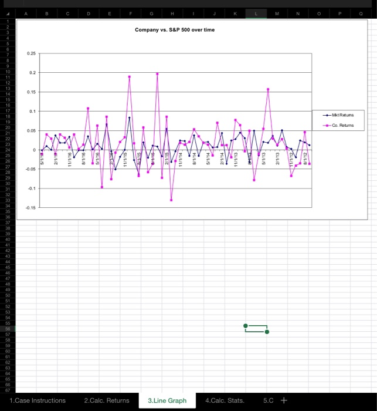Select column F header

tap(130, 14)
